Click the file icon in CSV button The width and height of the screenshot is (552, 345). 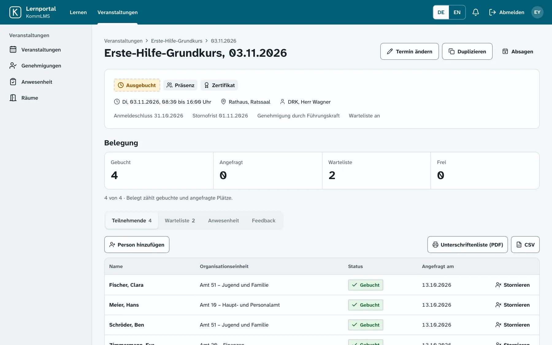click(519, 245)
